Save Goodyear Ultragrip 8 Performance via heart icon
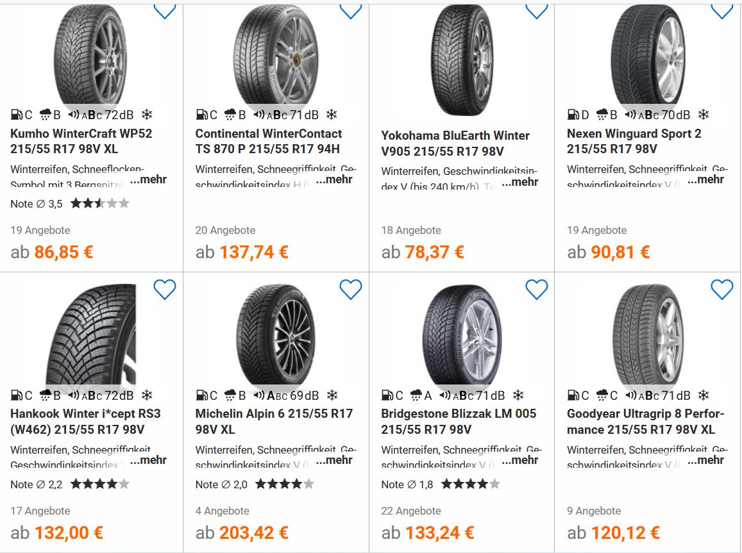The image size is (742, 553). click(x=722, y=290)
